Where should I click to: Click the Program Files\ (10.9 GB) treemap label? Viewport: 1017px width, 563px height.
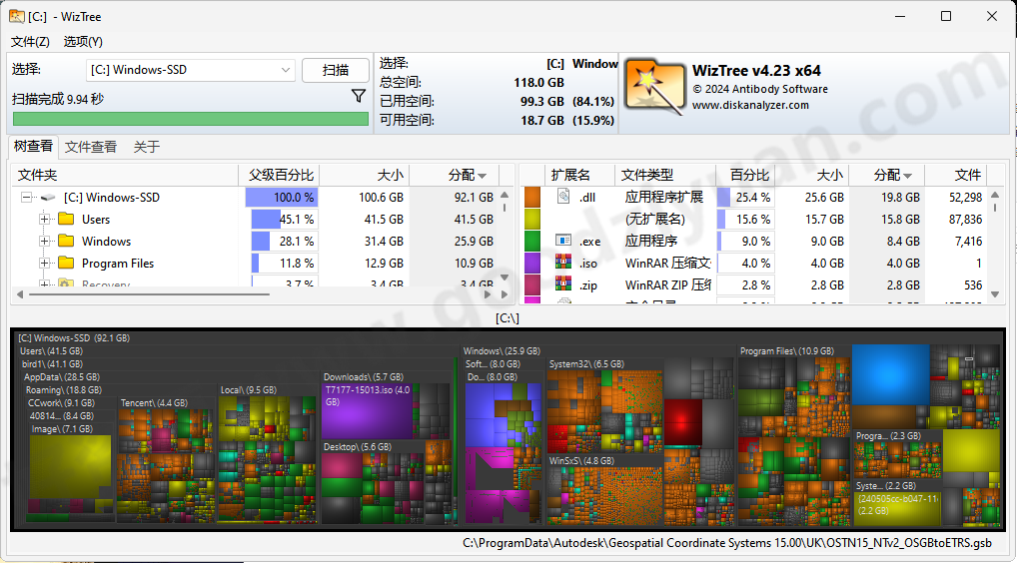(787, 351)
